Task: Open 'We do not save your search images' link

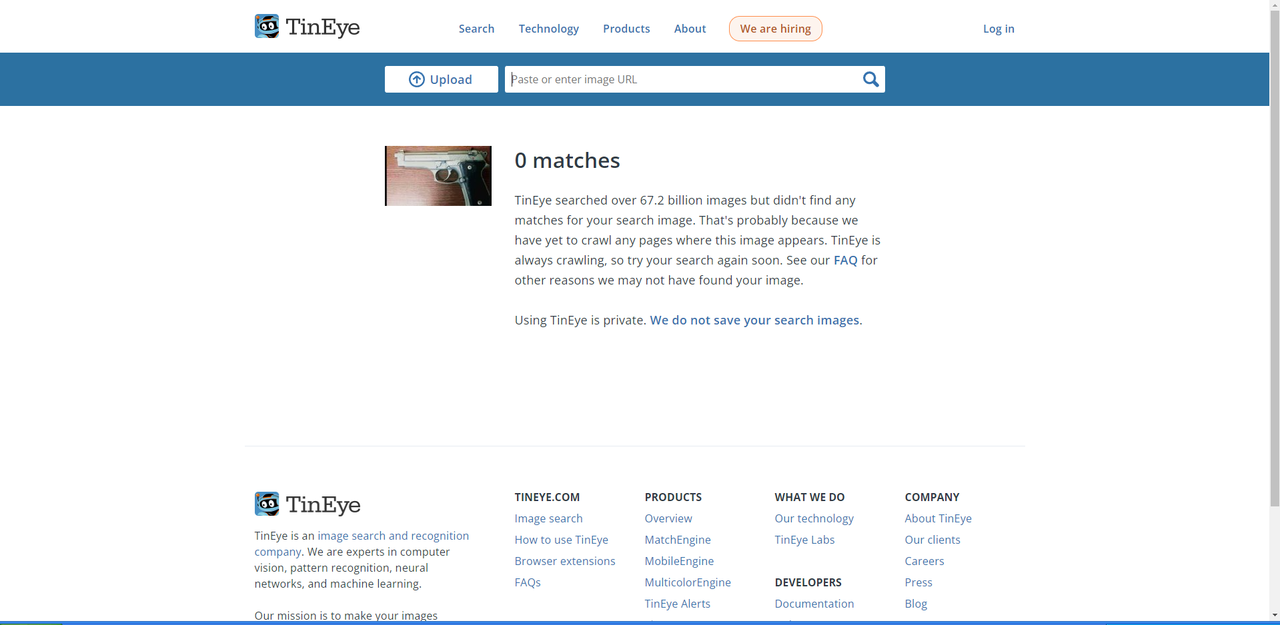Action: pyautogui.click(x=754, y=320)
